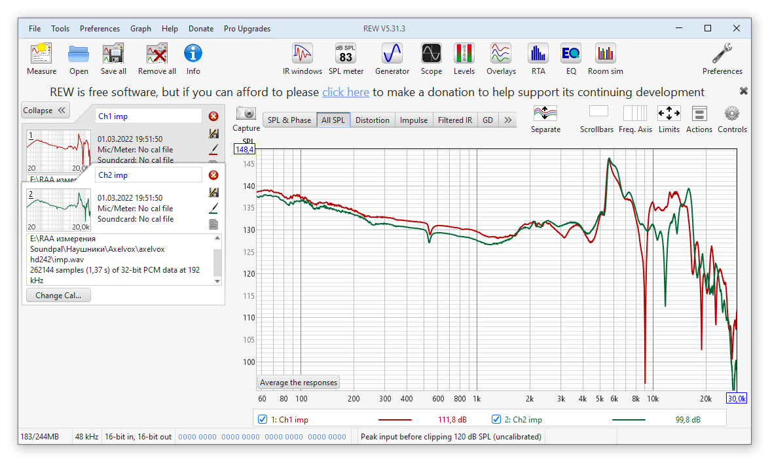Viewport: 770px width, 463px height.
Task: Switch to the Impulse tab
Action: pyautogui.click(x=414, y=120)
